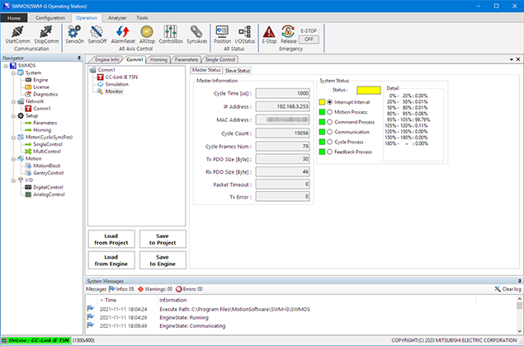This screenshot has height=346, width=524.
Task: Collapse the Network tree node
Action: click(12, 101)
